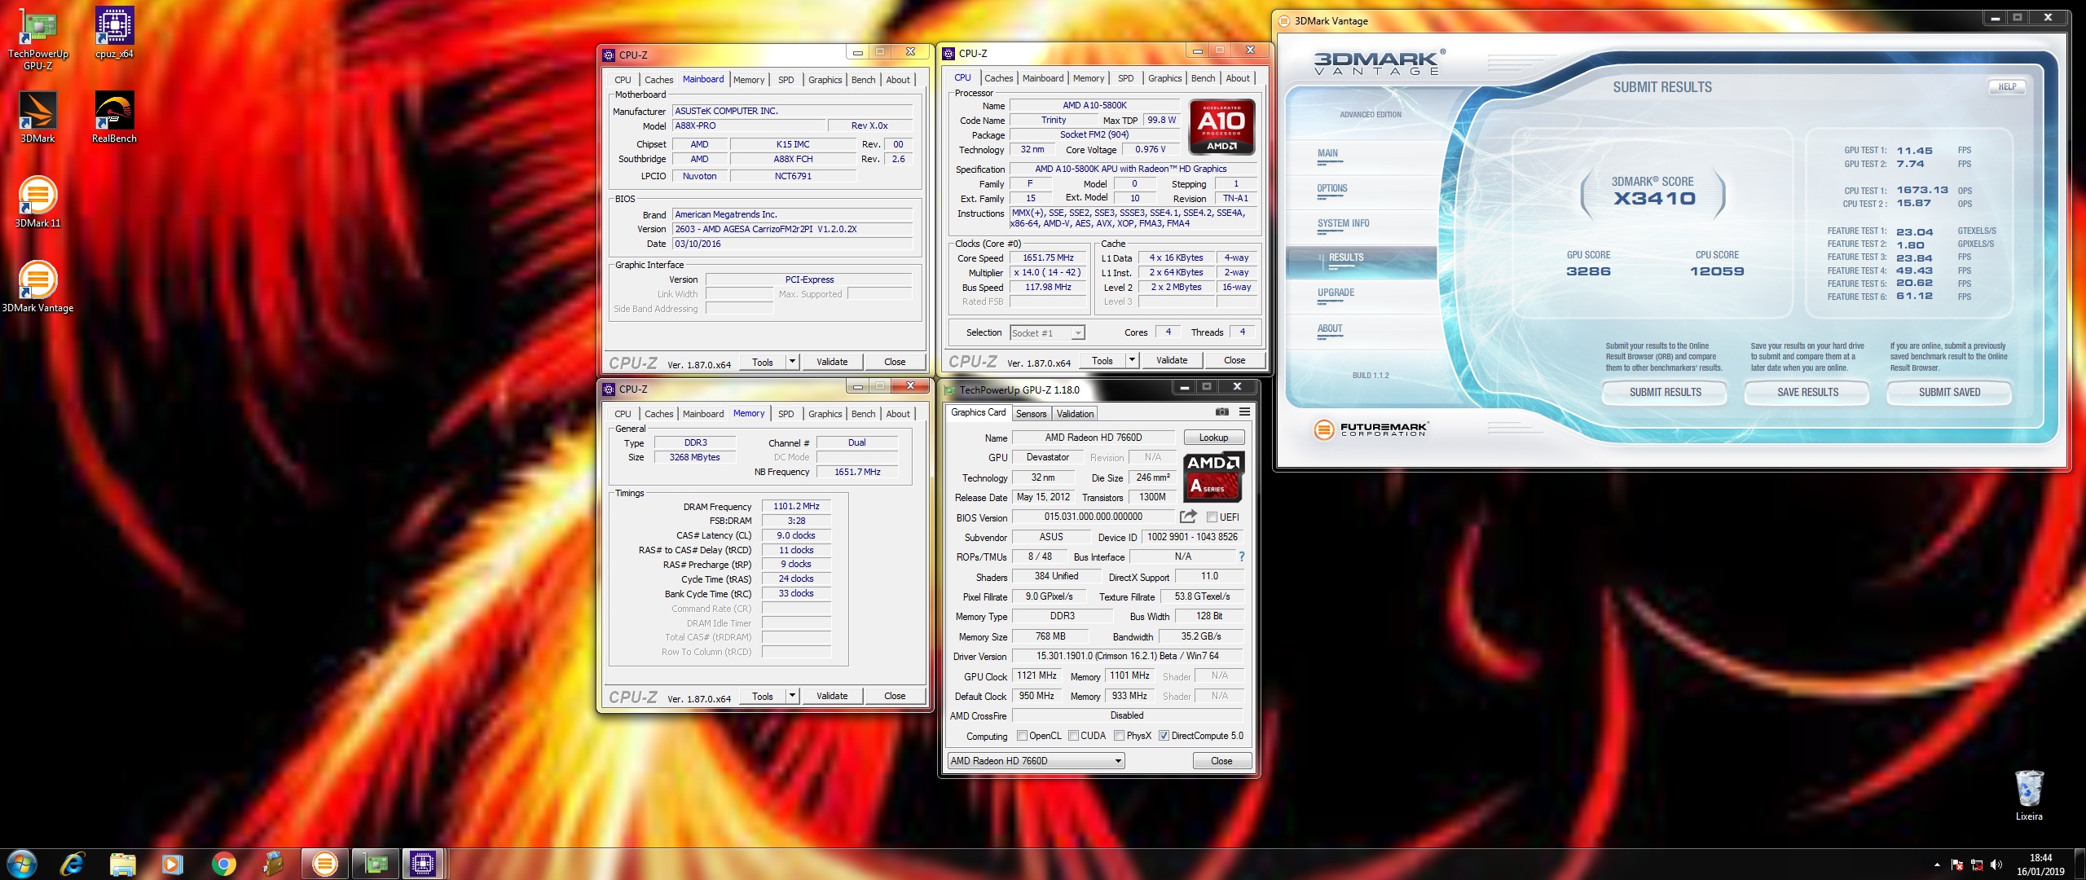2086x880 pixels.
Task: Click SUBMIT SAVED button in 3DMark Vantage
Action: click(x=1949, y=392)
